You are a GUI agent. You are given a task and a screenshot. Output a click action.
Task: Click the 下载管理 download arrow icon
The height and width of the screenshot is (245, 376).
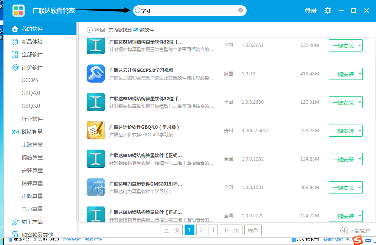click(344, 231)
